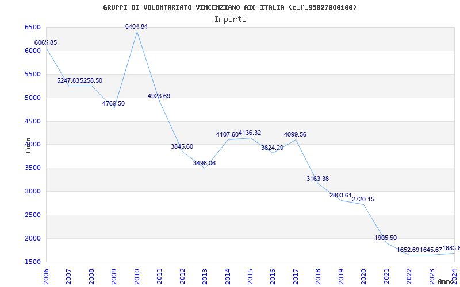Image resolution: width=460 pixels, height=287 pixels.
Task: Click the 5500 y-axis tick
Action: 33,74
